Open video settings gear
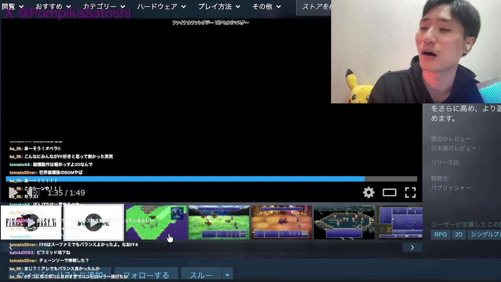 pyautogui.click(x=369, y=192)
